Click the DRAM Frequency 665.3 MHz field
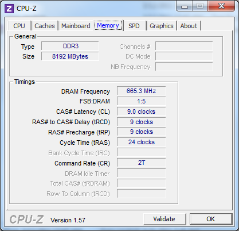 [x=141, y=91]
